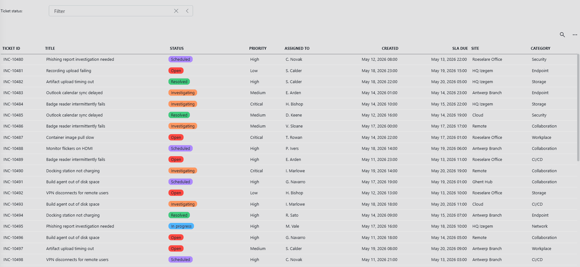The height and width of the screenshot is (267, 580).
Task: Click site 'Cloud' for INC-10485
Action: pos(478,115)
